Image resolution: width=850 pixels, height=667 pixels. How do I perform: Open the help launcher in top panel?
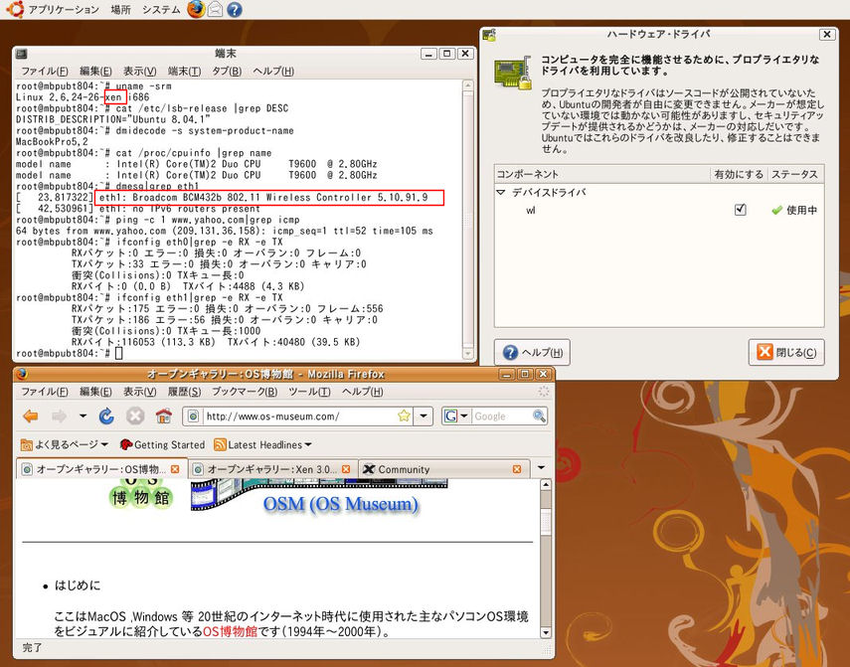pos(235,10)
